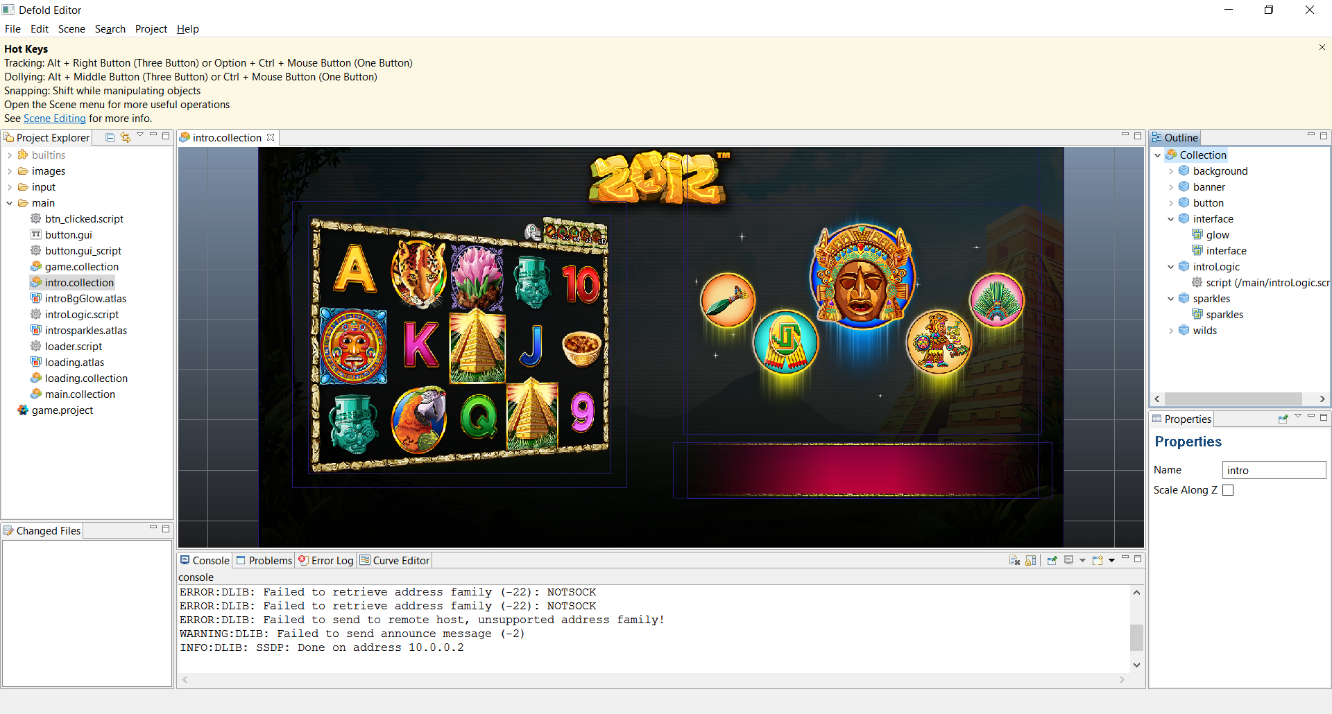Click Open Console icon in console toolbar

click(1098, 560)
